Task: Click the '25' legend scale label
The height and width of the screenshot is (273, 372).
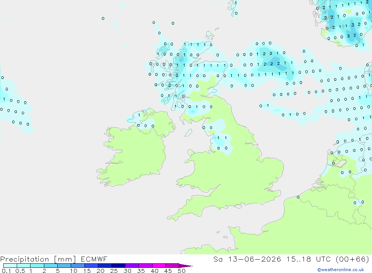Action: pyautogui.click(x=114, y=271)
